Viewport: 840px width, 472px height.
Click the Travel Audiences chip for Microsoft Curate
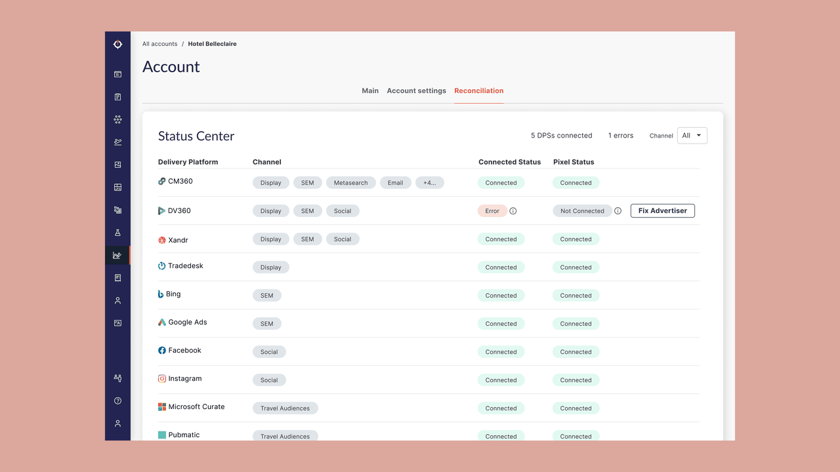click(285, 408)
